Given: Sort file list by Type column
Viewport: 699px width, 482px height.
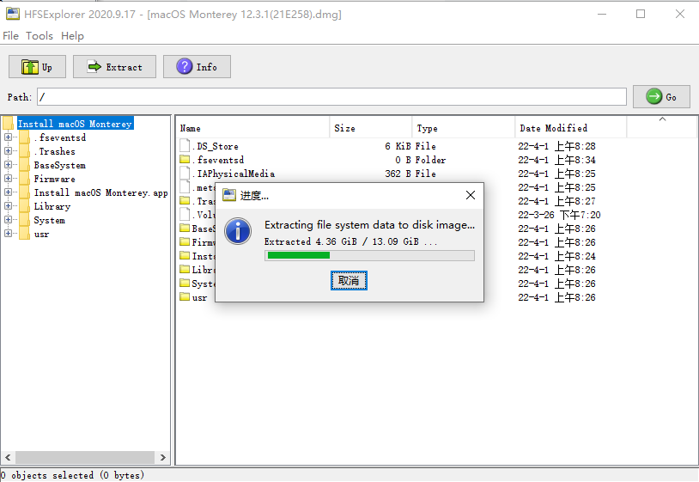Looking at the screenshot, I should (x=464, y=128).
